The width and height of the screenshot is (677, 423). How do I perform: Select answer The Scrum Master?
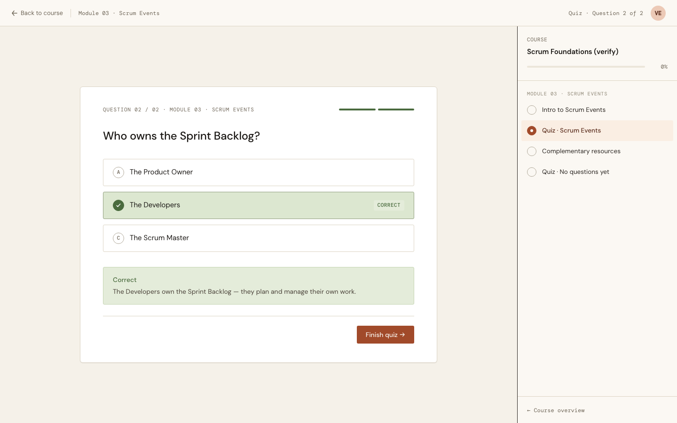pos(259,238)
